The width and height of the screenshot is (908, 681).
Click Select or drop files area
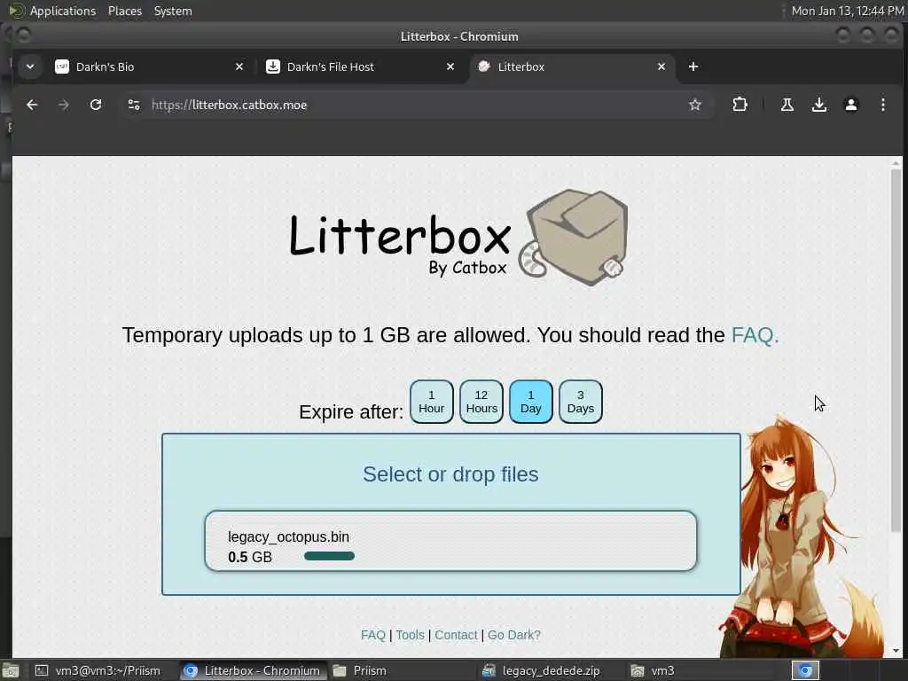pyautogui.click(x=450, y=474)
